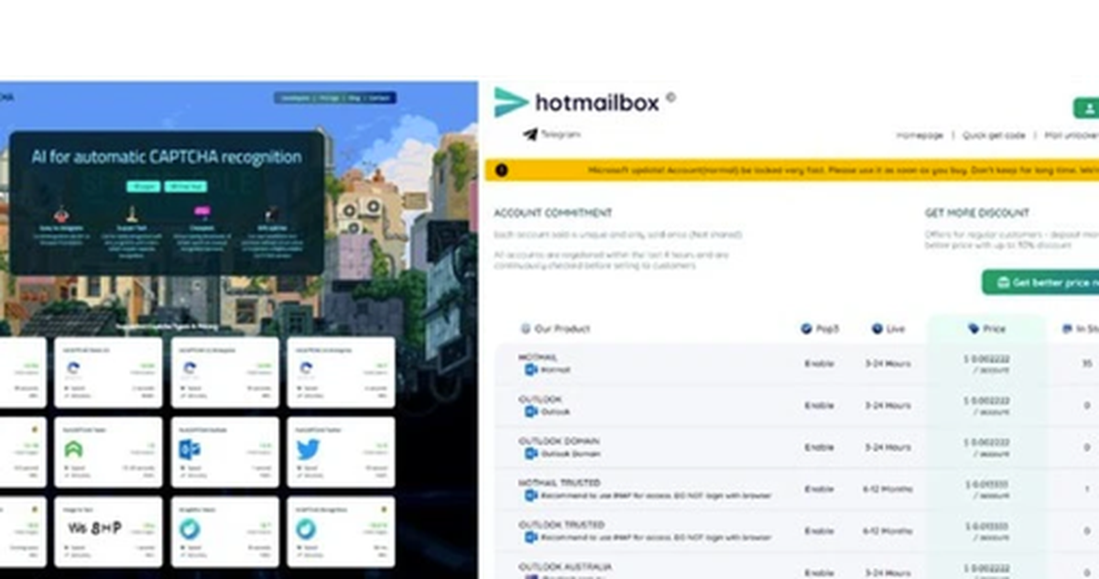
Task: Click the hotmailbox paper-plane logo
Action: click(511, 103)
